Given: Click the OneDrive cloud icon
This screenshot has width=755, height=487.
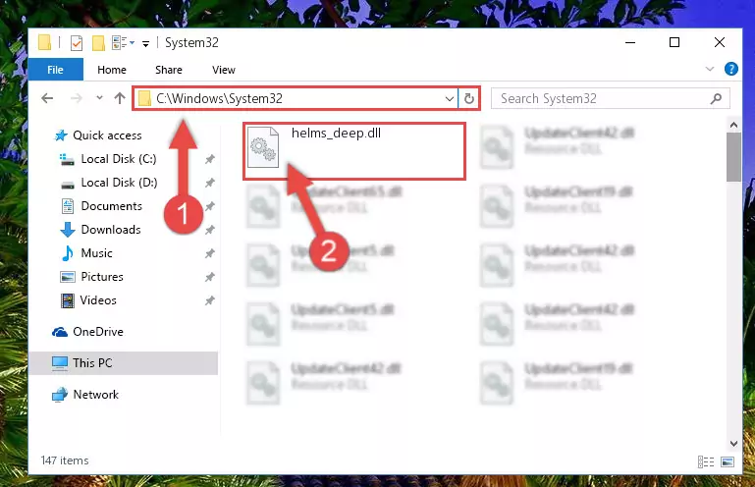Looking at the screenshot, I should tap(60, 332).
